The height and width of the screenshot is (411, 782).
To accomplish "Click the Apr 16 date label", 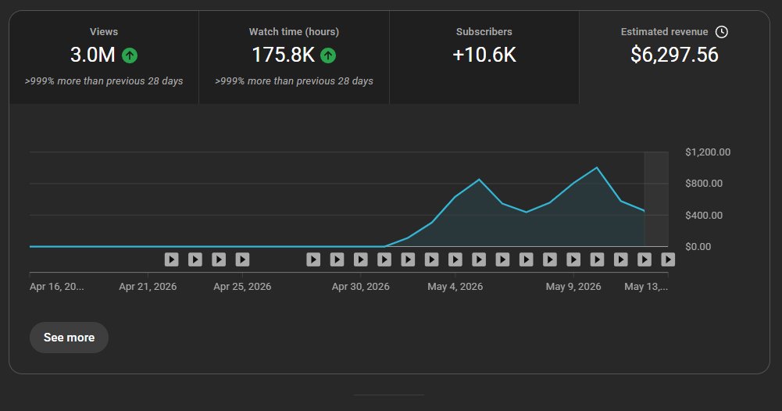I will tap(57, 286).
